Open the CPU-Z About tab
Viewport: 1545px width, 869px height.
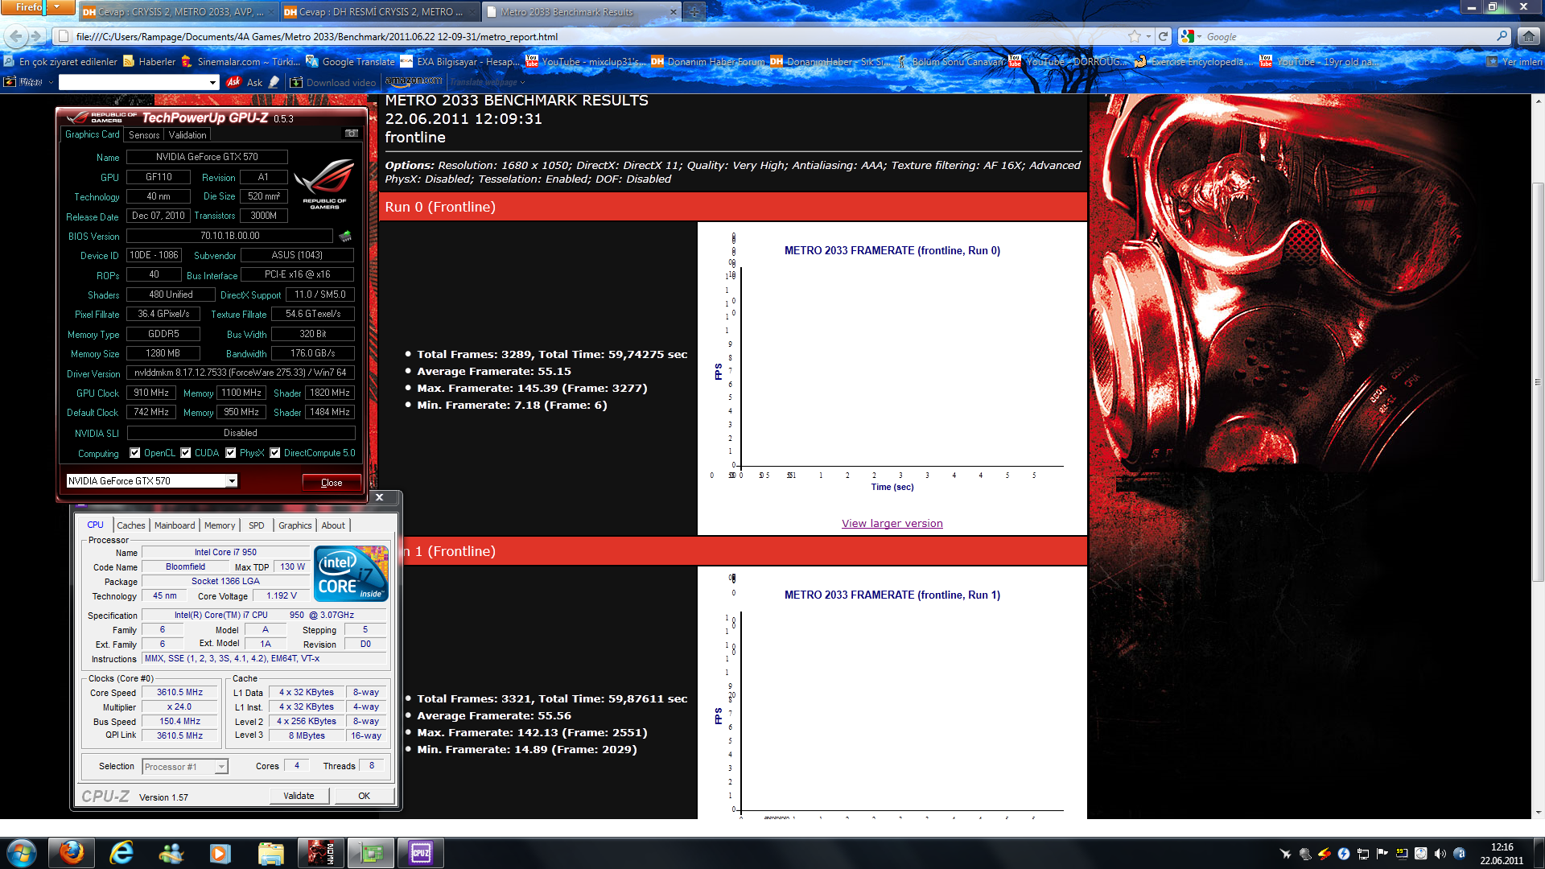pos(333,525)
